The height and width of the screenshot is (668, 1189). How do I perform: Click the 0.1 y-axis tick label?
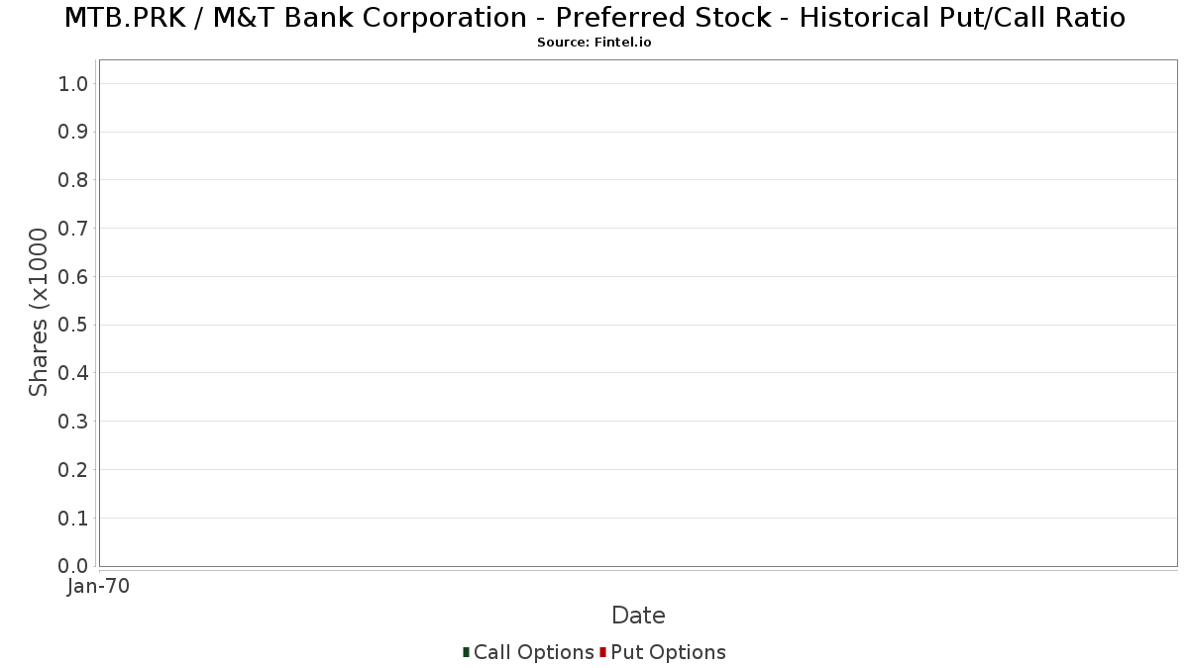pos(73,519)
